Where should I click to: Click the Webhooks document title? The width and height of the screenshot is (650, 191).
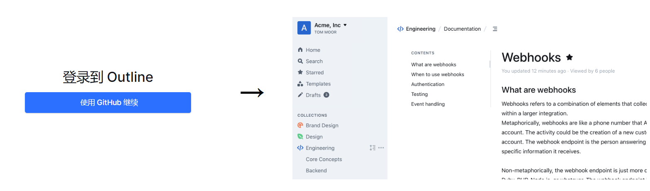tap(531, 57)
